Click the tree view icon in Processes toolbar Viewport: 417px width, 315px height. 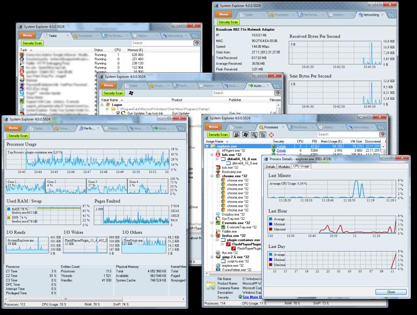(x=263, y=135)
